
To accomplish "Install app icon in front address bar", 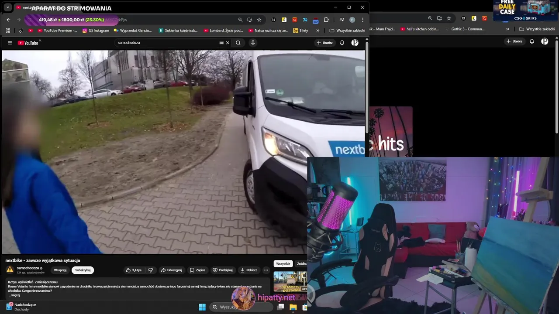I will (250, 20).
